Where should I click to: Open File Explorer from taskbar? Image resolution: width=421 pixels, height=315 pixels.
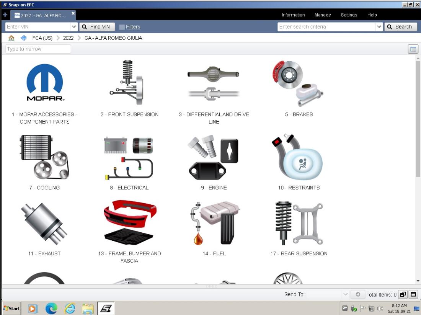tap(88, 309)
